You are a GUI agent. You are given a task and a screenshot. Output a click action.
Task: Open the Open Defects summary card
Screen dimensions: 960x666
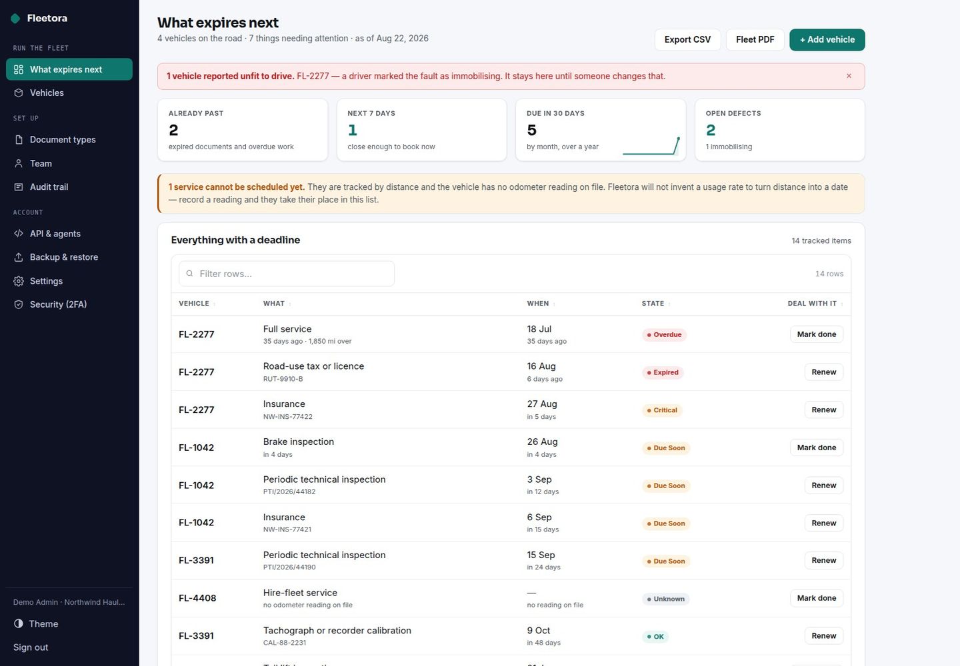(x=779, y=130)
